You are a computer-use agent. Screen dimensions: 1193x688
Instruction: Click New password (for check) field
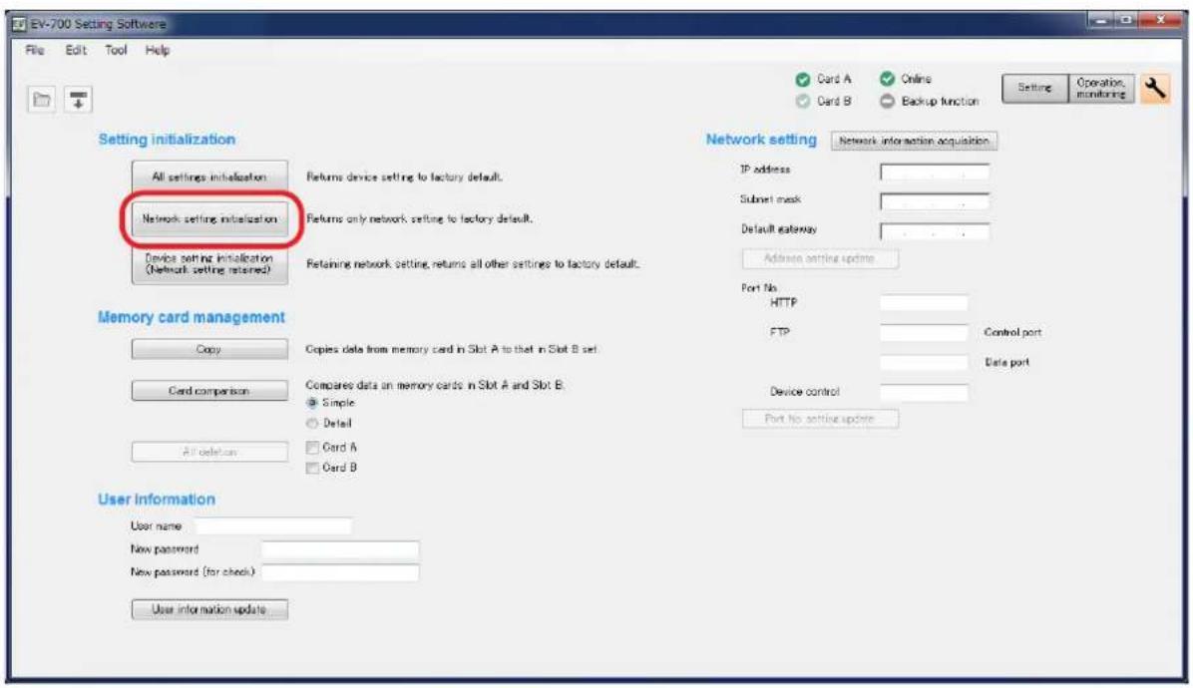pos(340,572)
